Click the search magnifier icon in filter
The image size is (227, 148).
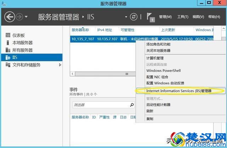pos(132,105)
